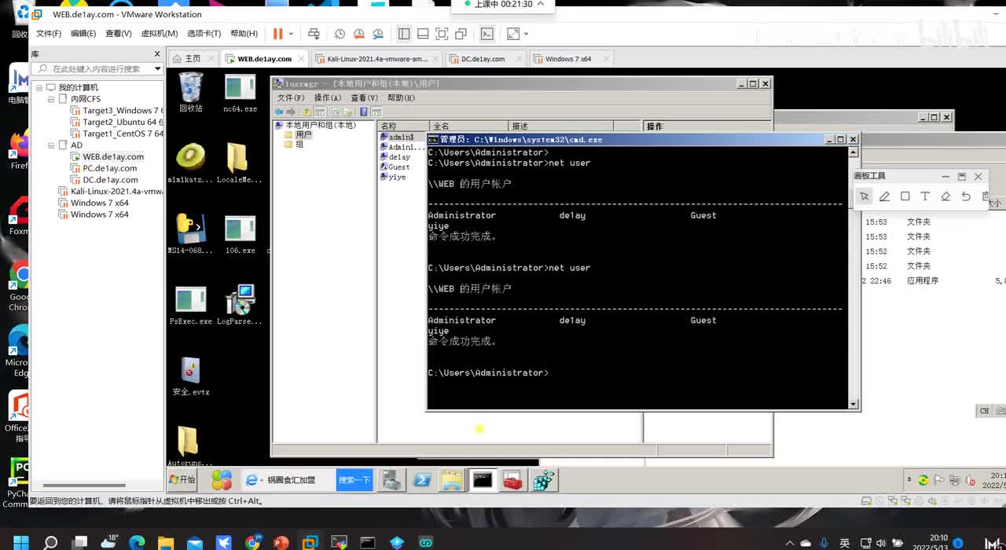Screen dimensions: 1006x550
Task: Click the MS14-068 desktop icon
Action: coord(190,234)
